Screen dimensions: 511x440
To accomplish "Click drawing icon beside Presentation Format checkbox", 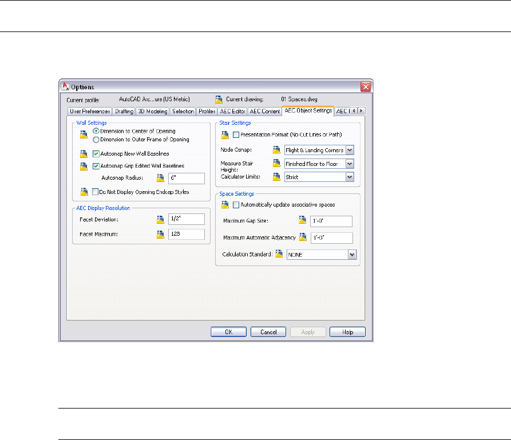I will click(225, 134).
